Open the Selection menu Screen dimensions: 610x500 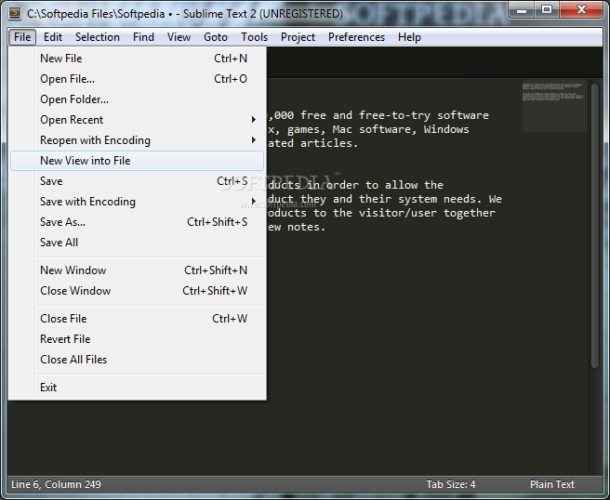pos(98,37)
